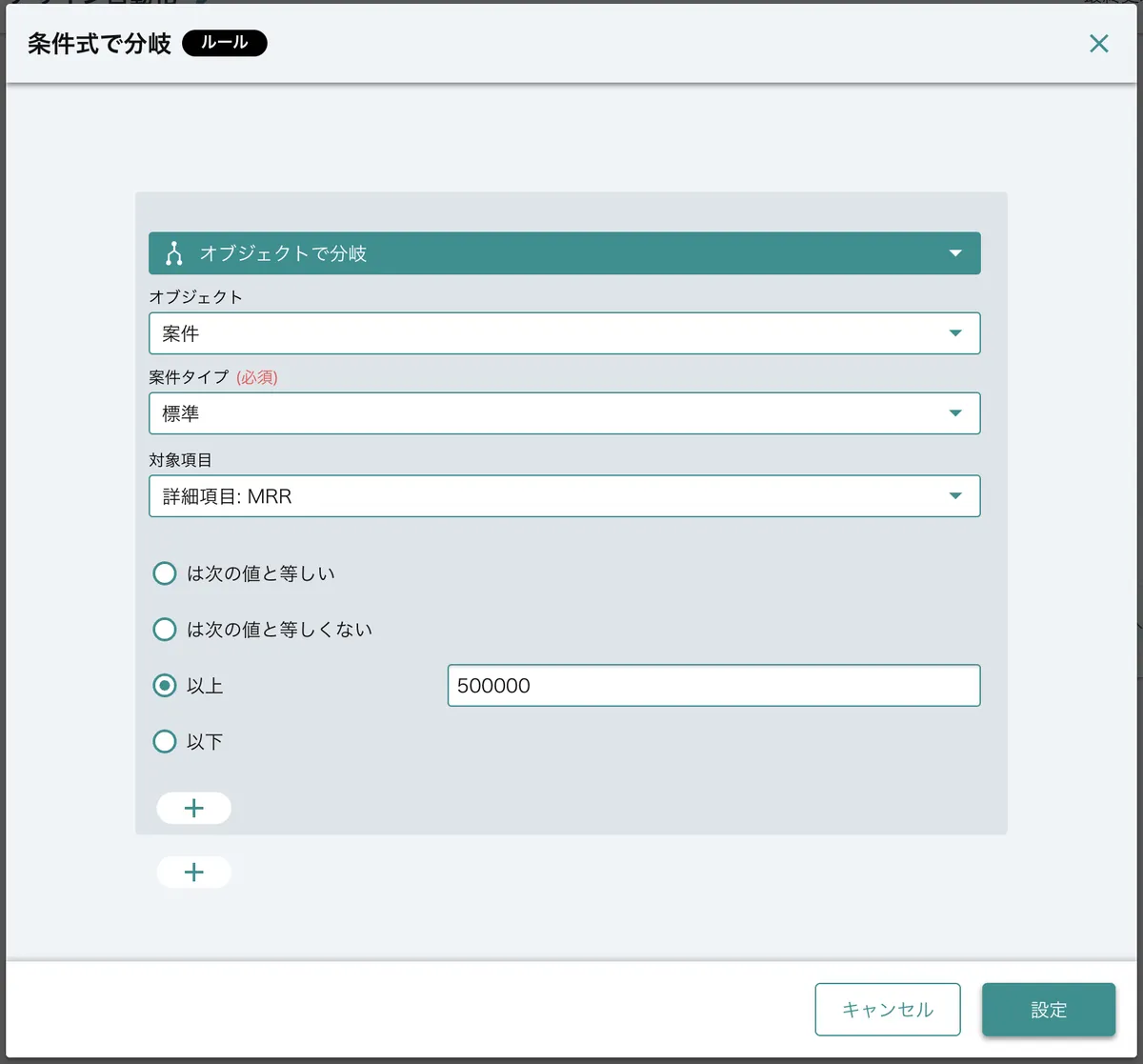Viewport: 1143px width, 1064px height.
Task: Confirm with the 設定 button
Action: [1048, 1010]
